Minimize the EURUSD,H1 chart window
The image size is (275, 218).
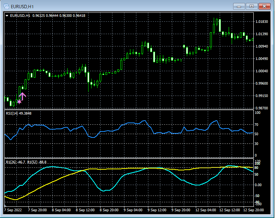tap(239, 6)
